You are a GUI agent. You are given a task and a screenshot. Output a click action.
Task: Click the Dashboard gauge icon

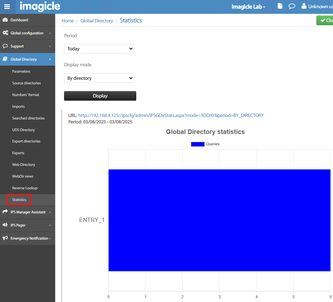coord(5,20)
